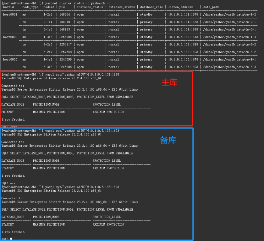Select listen address 10.110.5.131:1698
Image resolution: width=264 pixels, height=241 pixels.
[x=183, y=29]
